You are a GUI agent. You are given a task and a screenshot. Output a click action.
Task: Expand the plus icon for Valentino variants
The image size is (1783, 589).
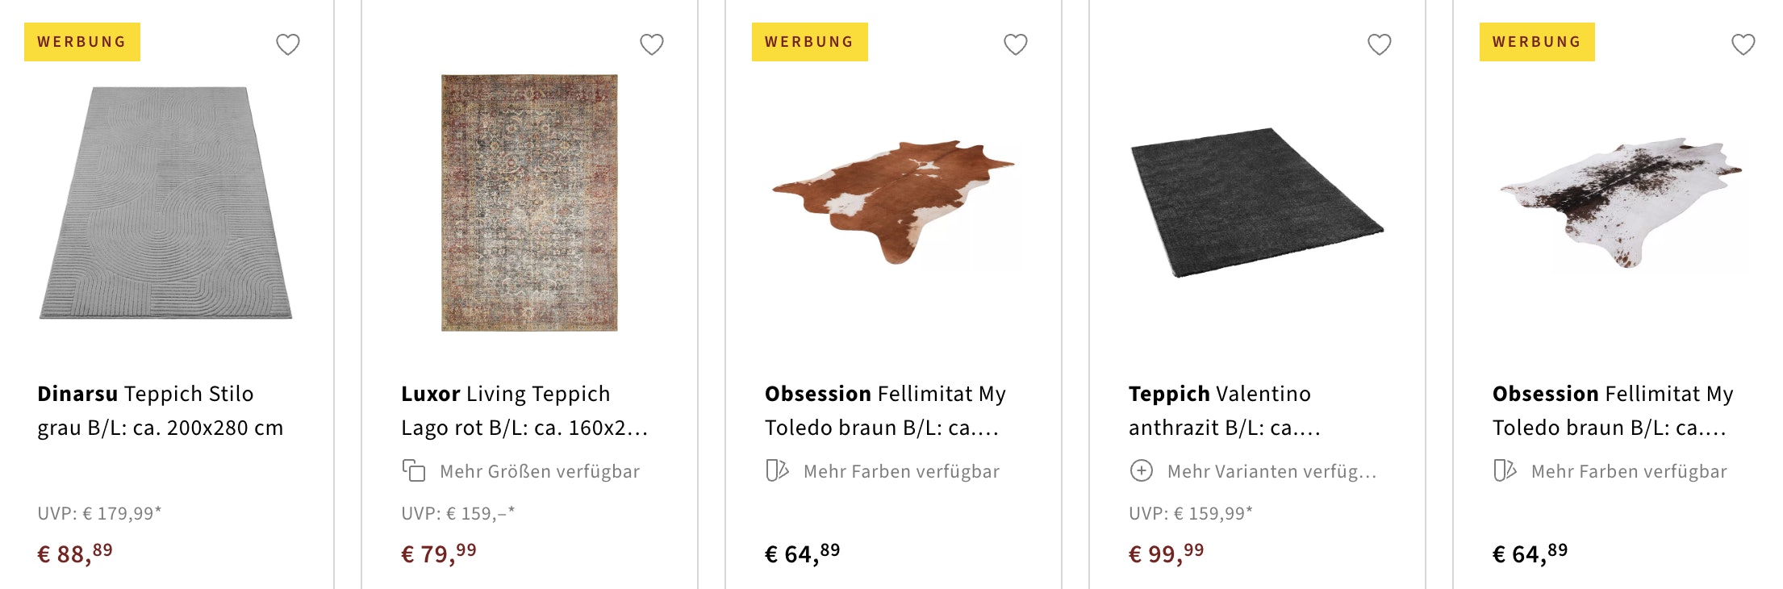(1142, 470)
